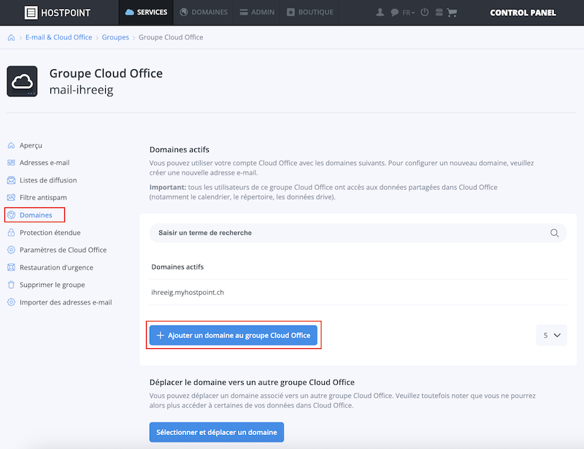Click Sélectionner et déplacer un domaine button
The height and width of the screenshot is (449, 584).
[216, 432]
